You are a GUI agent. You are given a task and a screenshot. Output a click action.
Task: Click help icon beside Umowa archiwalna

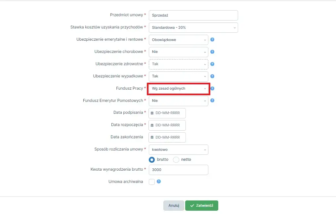159,182
